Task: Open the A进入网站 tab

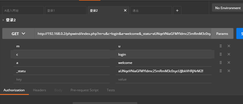Action: [x=23, y=11]
